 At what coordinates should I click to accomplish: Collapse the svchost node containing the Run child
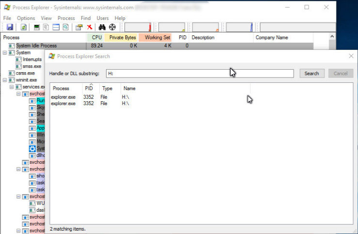tap(18, 94)
